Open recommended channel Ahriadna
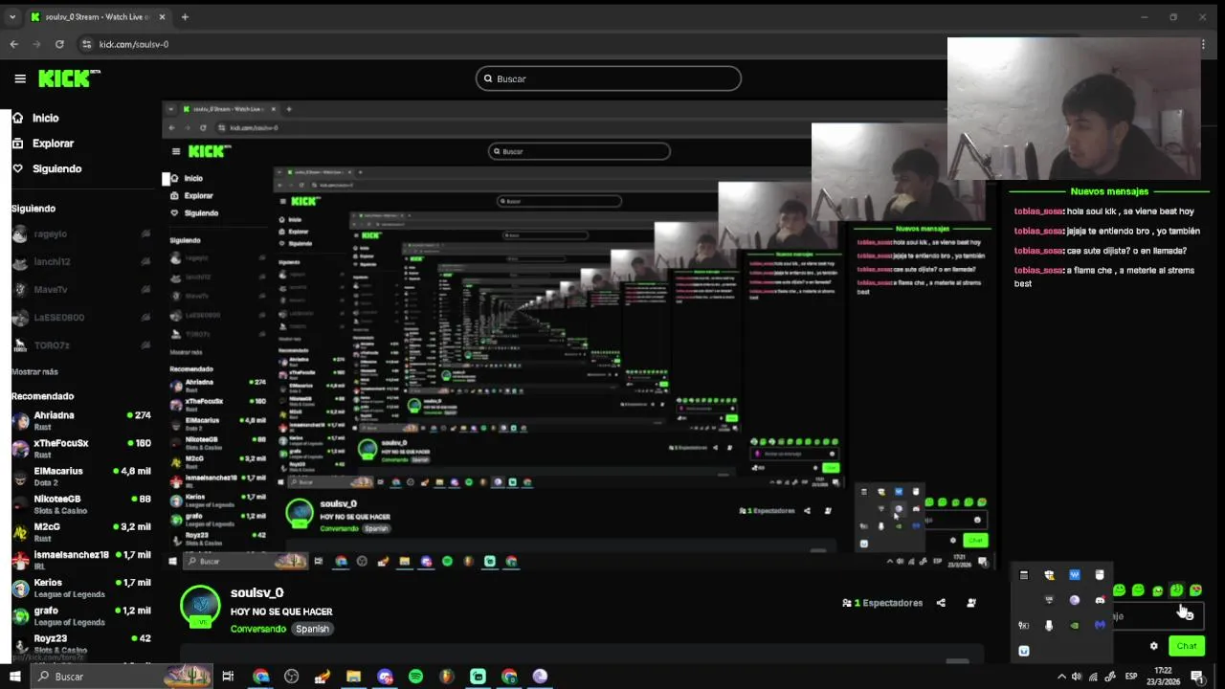The height and width of the screenshot is (689, 1225). [x=81, y=420]
